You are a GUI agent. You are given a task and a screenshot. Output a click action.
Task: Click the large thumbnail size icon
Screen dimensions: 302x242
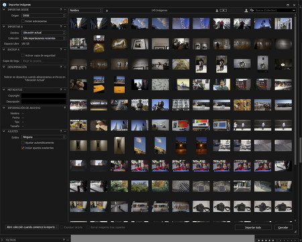coord(246,10)
